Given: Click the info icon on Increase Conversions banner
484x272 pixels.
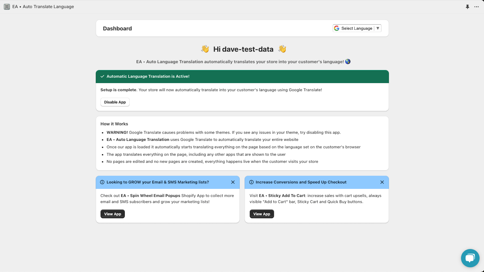Looking at the screenshot, I should click(251, 182).
